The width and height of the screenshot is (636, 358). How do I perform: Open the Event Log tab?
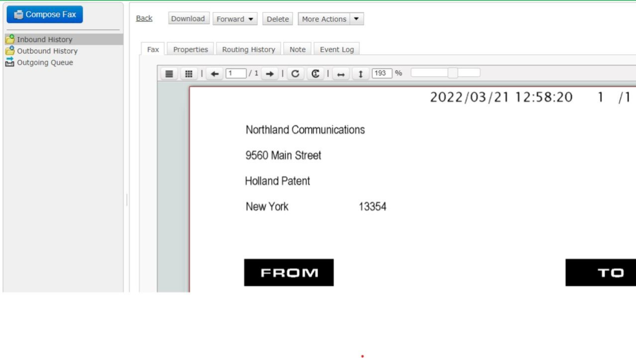[x=337, y=49]
